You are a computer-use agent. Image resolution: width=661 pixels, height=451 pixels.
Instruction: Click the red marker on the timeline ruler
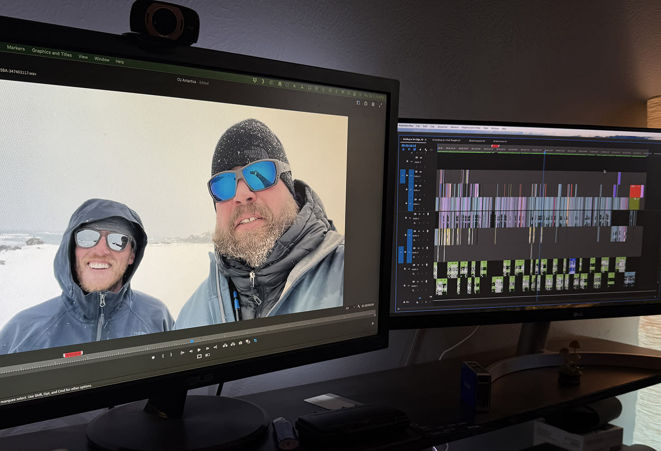tap(495, 146)
